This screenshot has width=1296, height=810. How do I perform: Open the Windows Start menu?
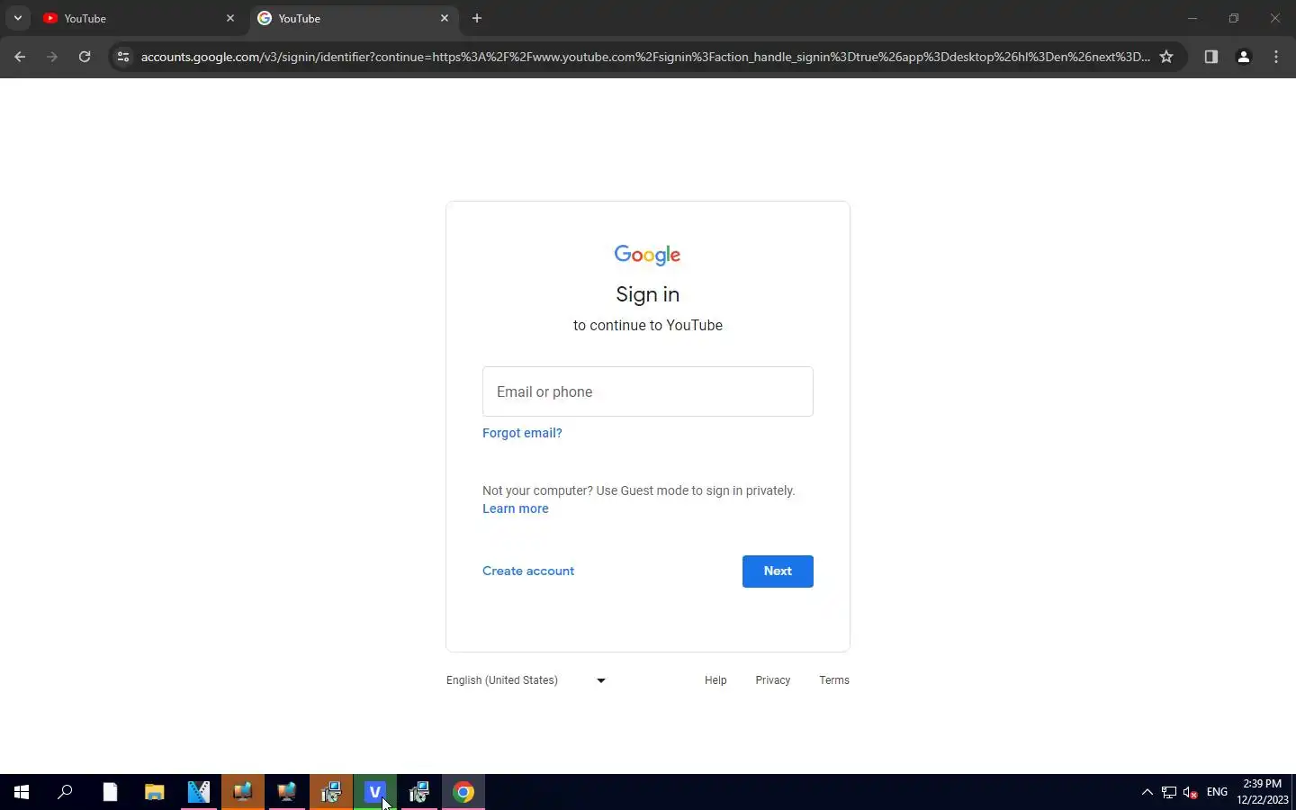click(22, 792)
